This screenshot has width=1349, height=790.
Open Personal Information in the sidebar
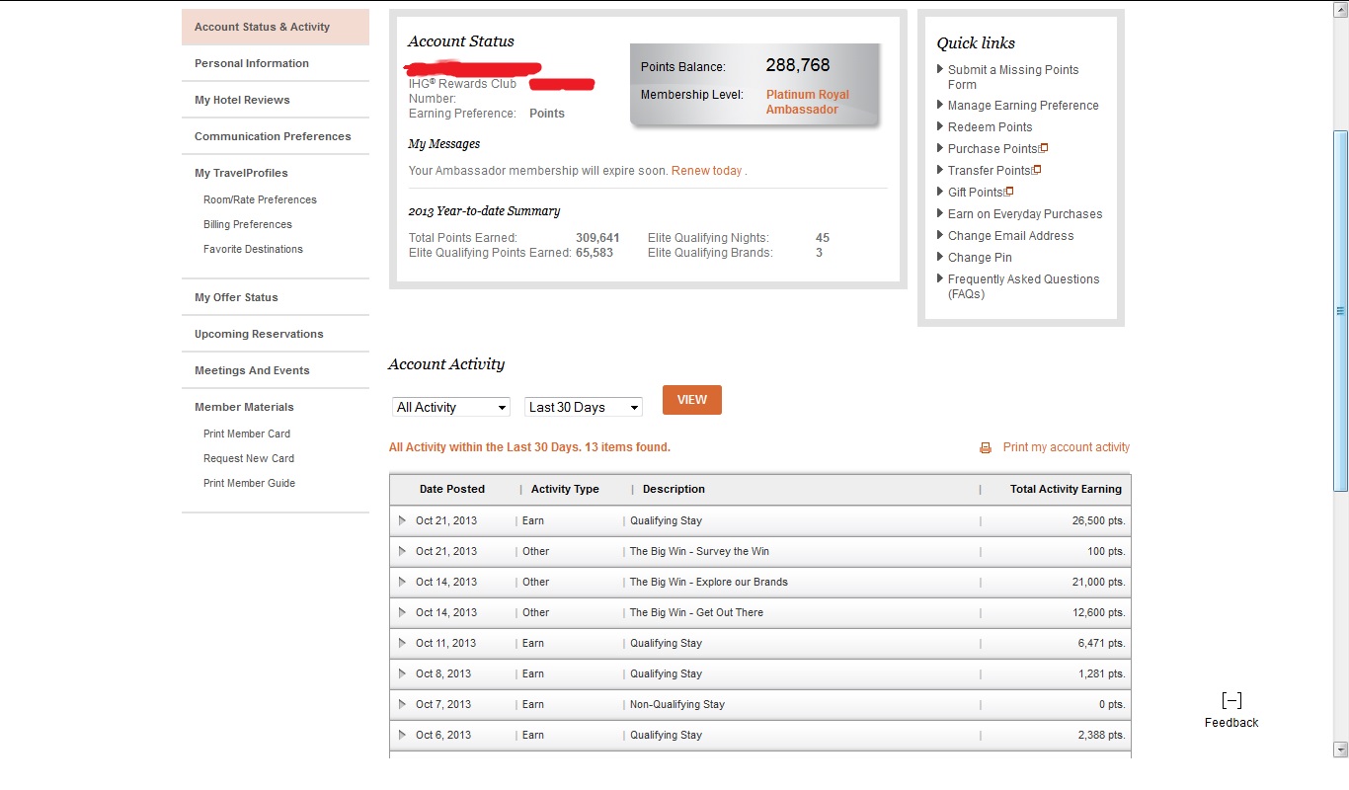[x=252, y=63]
